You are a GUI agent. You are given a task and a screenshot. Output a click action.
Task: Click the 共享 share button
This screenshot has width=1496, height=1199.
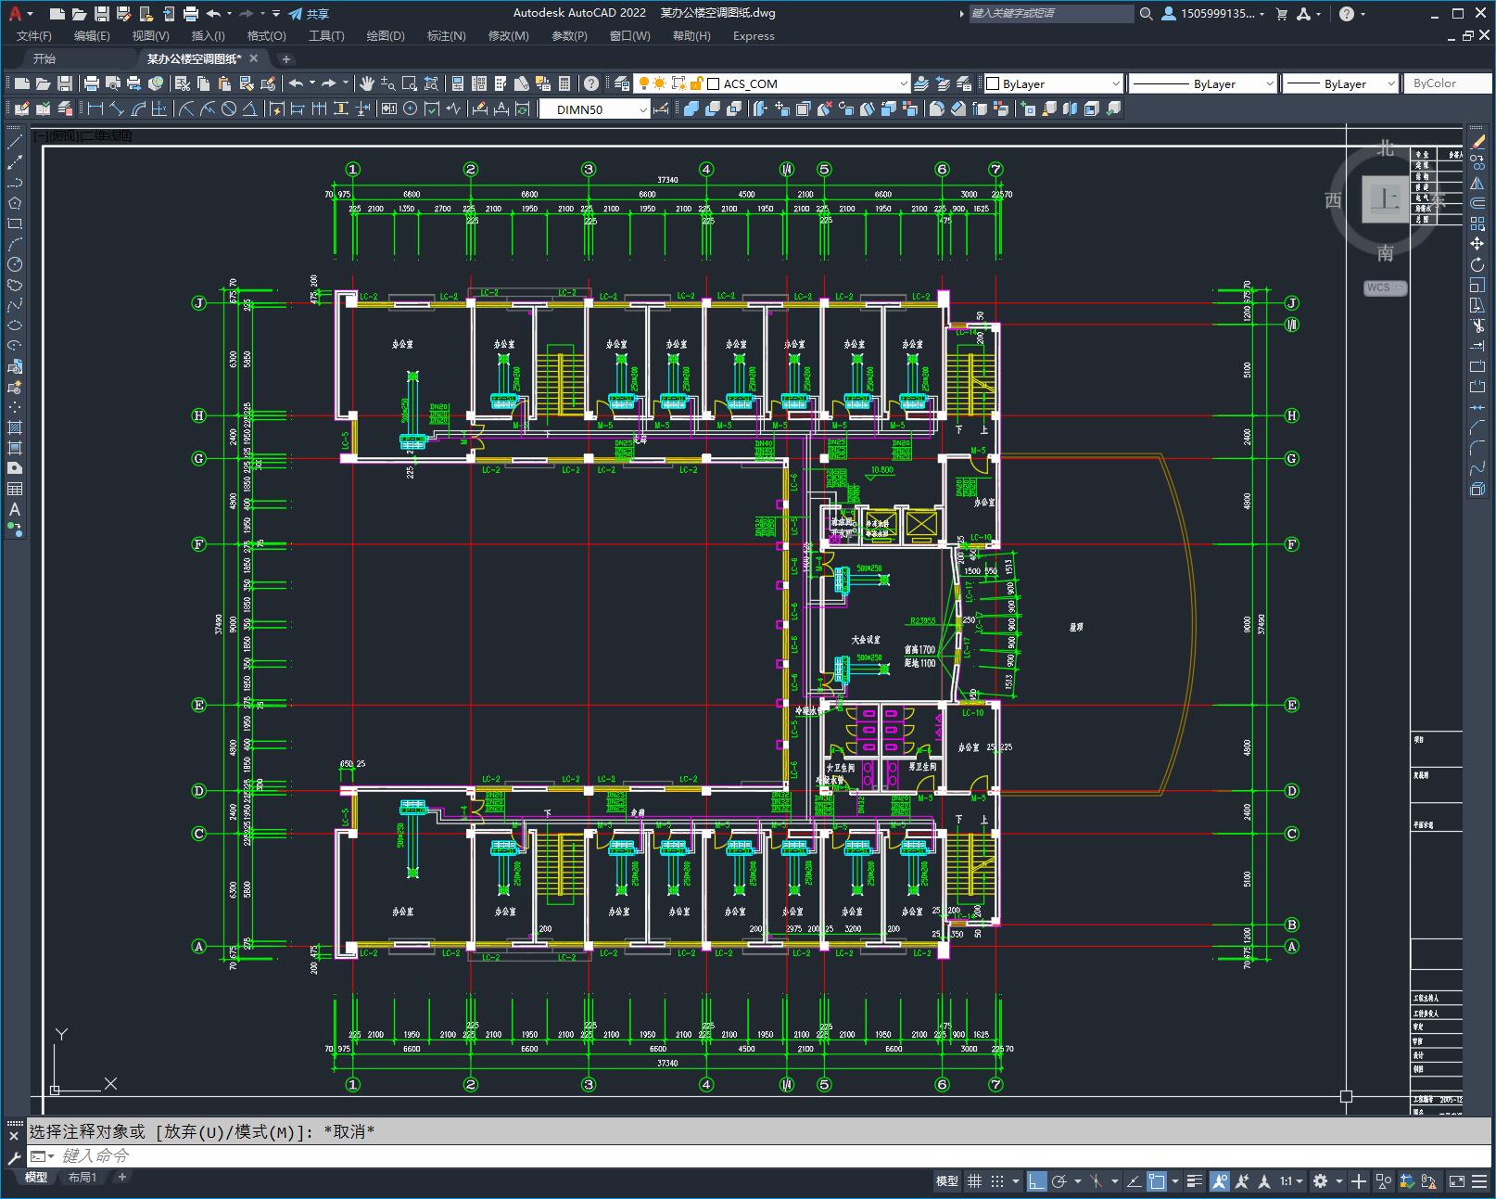309,14
